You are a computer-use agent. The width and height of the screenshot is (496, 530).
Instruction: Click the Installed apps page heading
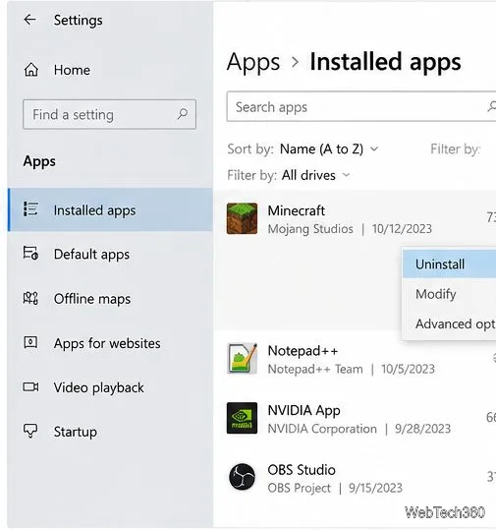(x=385, y=62)
